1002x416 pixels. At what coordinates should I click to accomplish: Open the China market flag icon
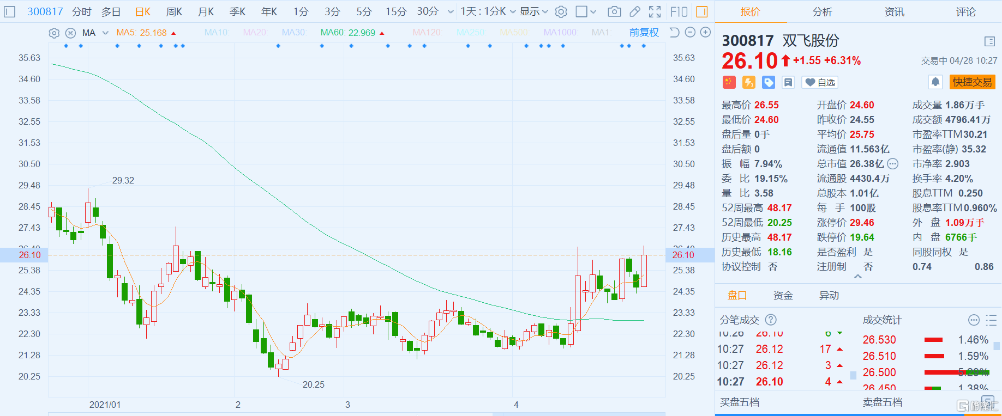729,82
